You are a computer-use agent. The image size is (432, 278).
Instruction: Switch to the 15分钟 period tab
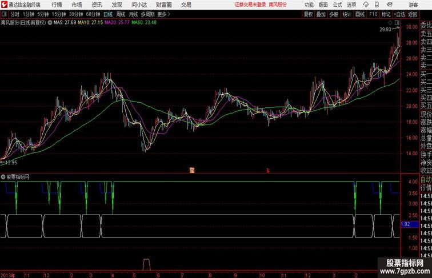59,14
